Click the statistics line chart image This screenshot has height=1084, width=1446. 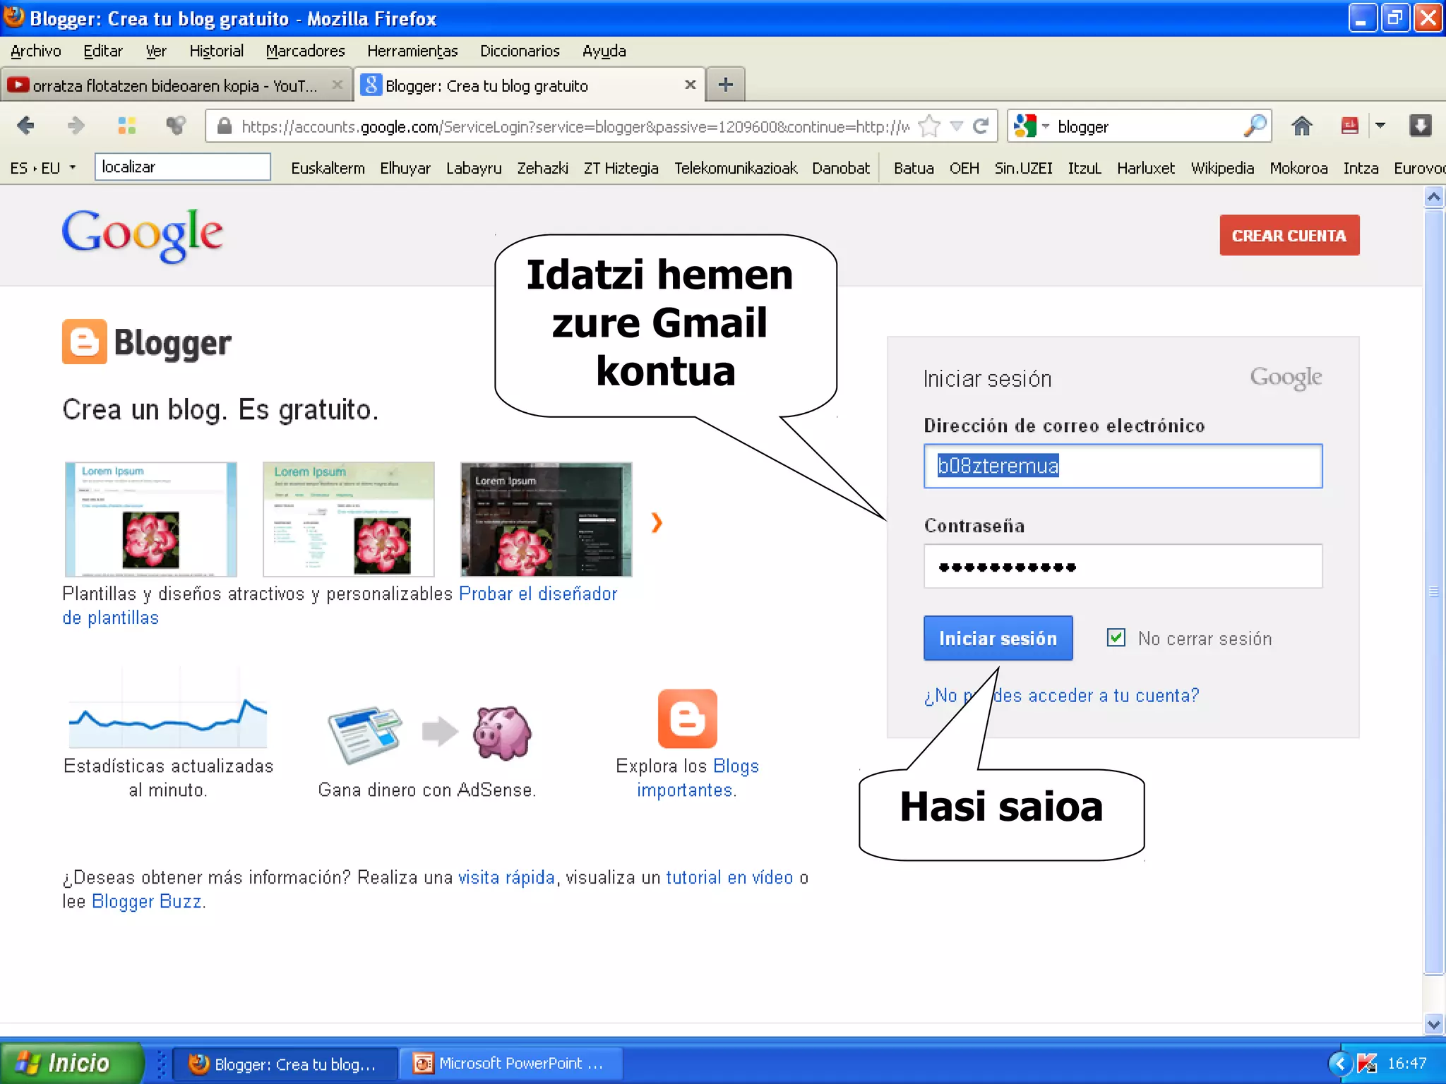[168, 709]
